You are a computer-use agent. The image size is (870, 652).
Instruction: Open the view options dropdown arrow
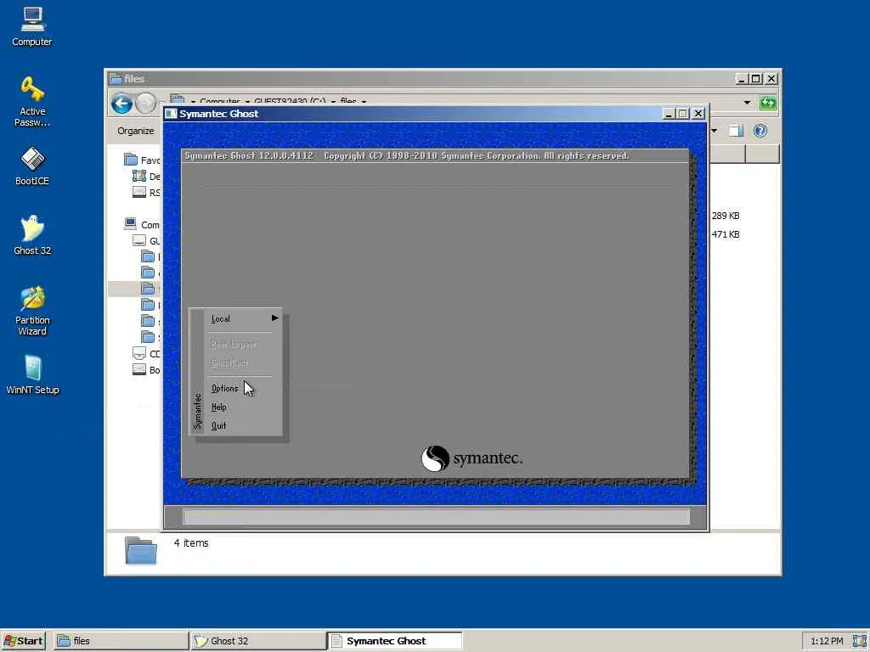click(x=714, y=131)
